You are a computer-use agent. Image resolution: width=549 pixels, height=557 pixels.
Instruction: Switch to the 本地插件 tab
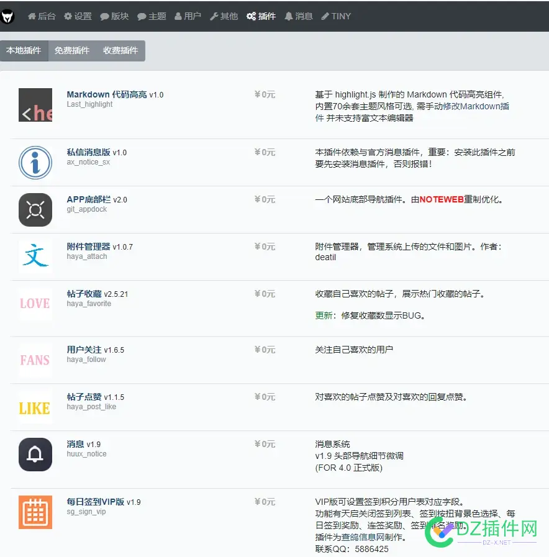tap(24, 51)
